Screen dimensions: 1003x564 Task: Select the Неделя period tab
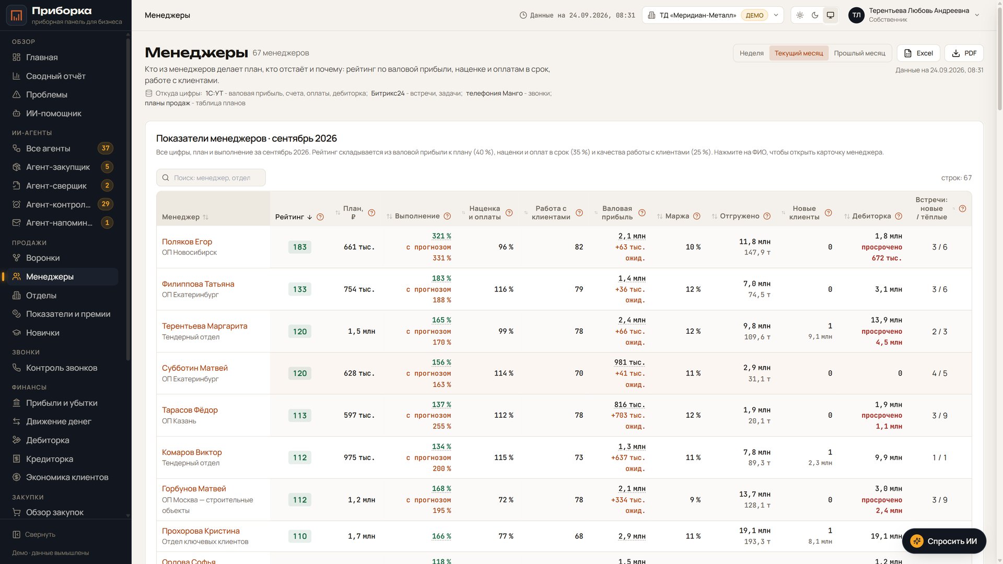pos(751,53)
